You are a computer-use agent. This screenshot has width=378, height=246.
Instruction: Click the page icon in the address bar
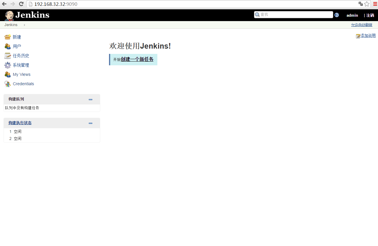coord(30,4)
